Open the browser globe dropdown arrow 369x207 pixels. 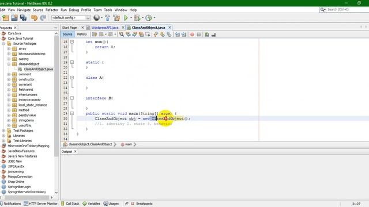pos(101,18)
